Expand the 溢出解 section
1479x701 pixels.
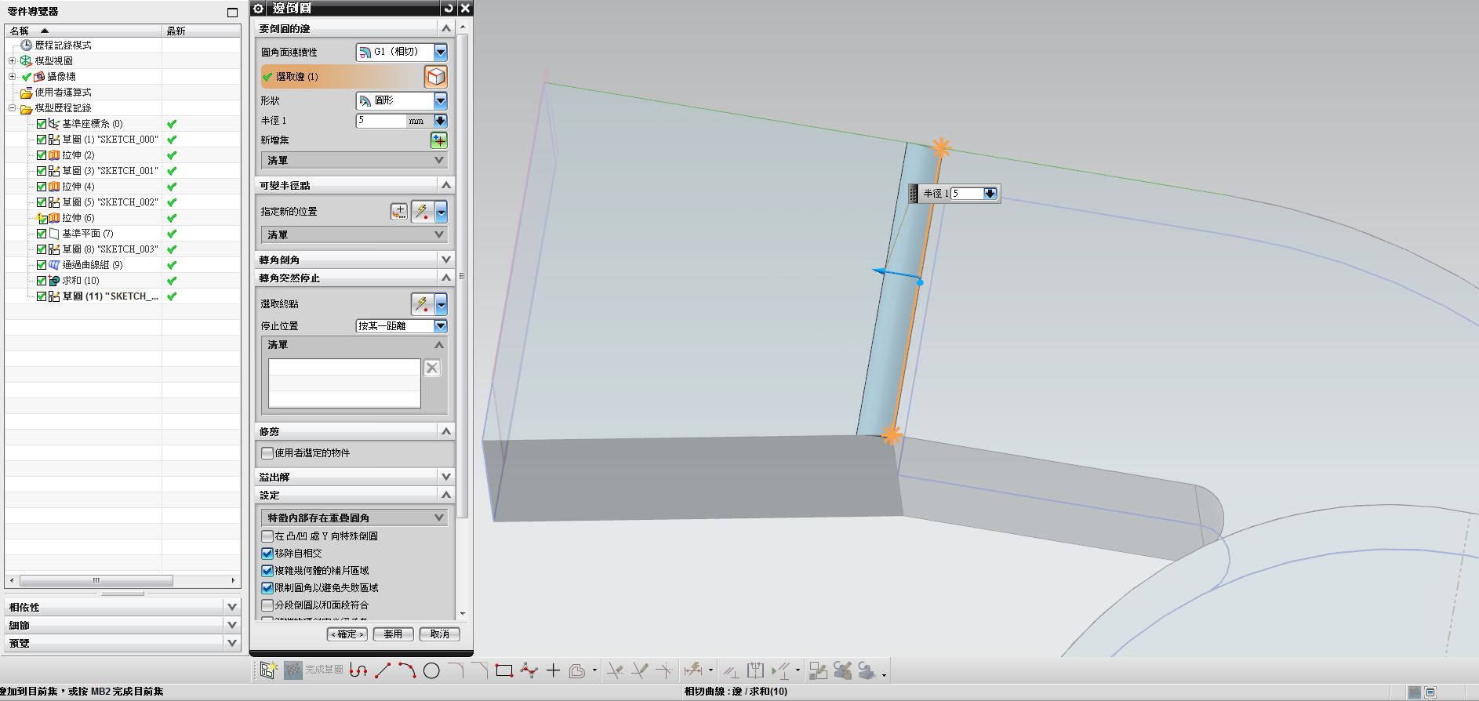356,477
